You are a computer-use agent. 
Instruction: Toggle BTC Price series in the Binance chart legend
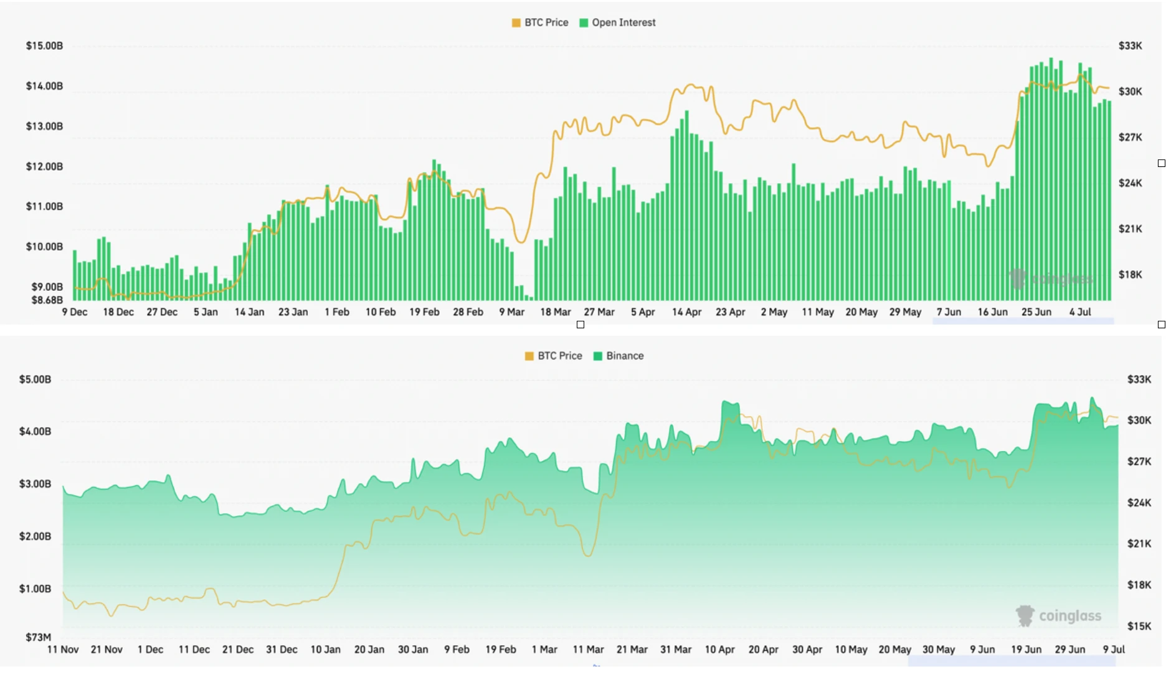(x=554, y=356)
